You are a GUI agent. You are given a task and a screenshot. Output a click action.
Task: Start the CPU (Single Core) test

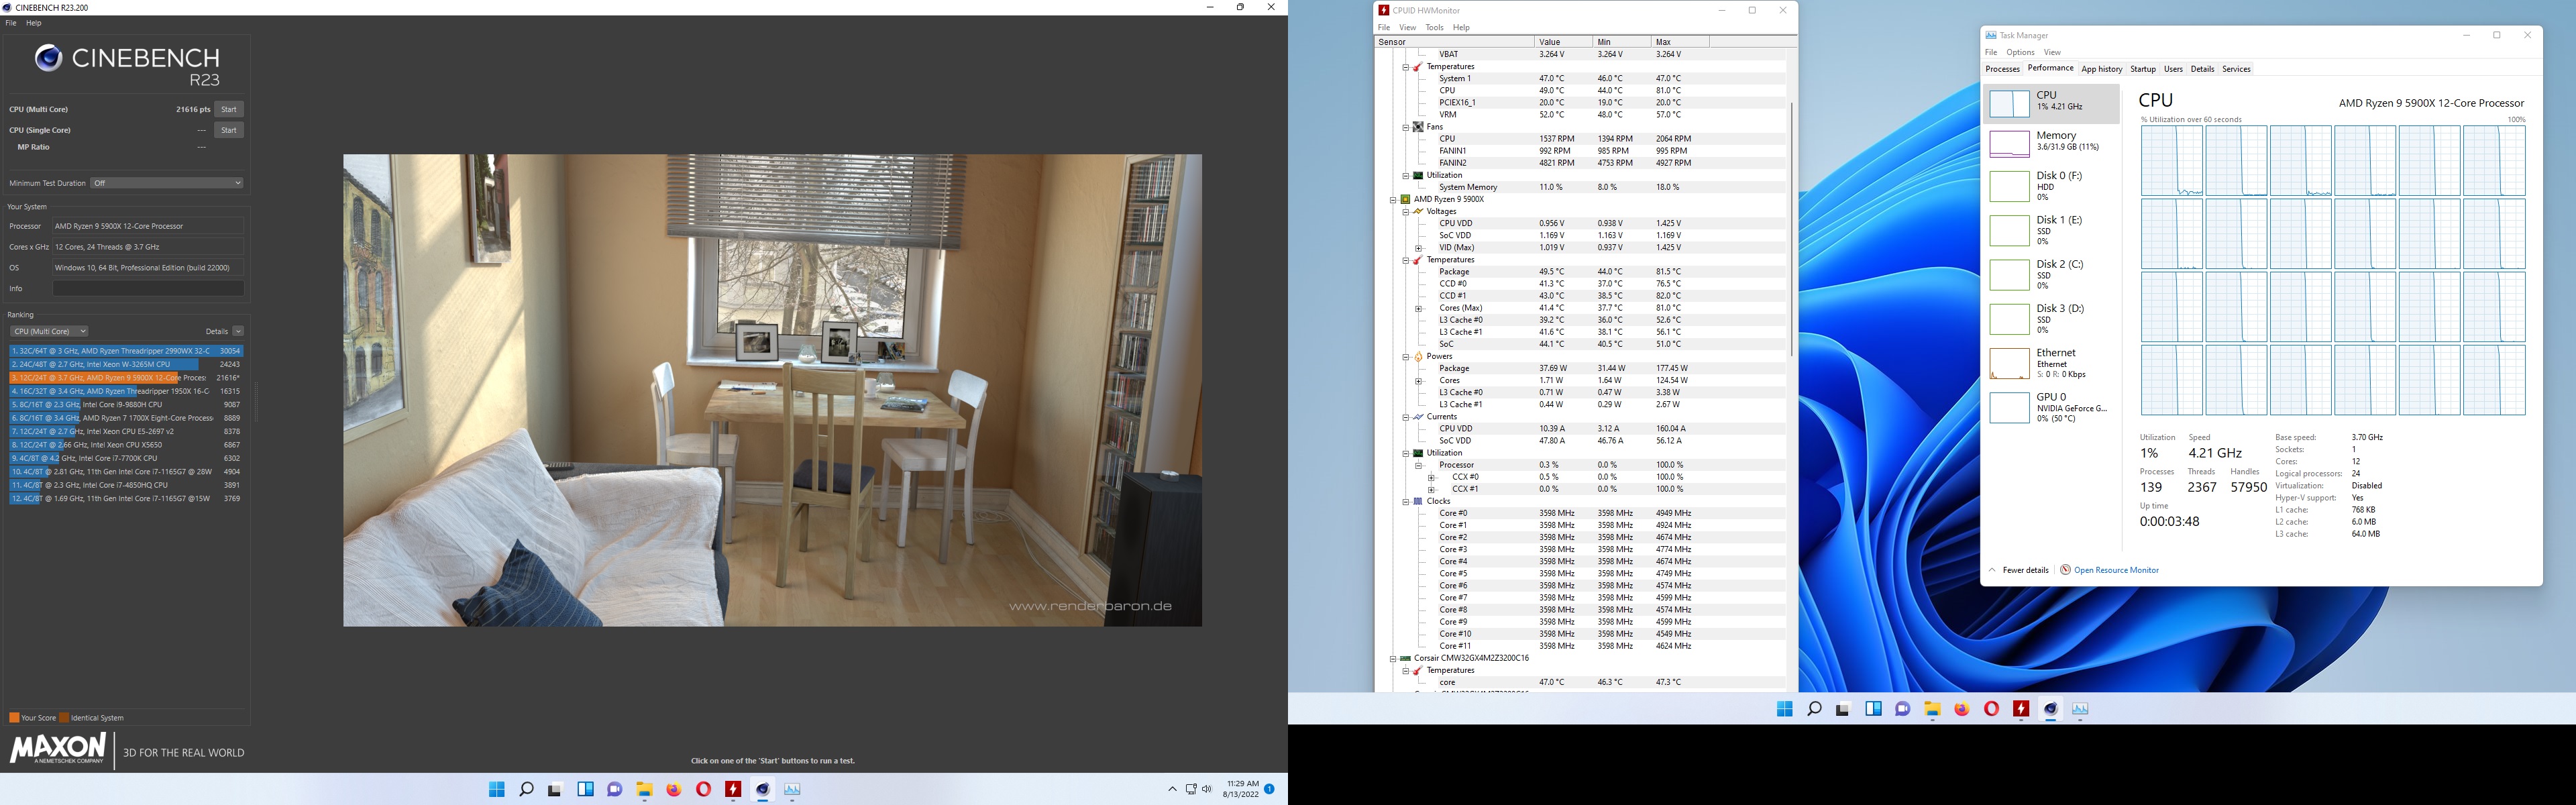[229, 130]
